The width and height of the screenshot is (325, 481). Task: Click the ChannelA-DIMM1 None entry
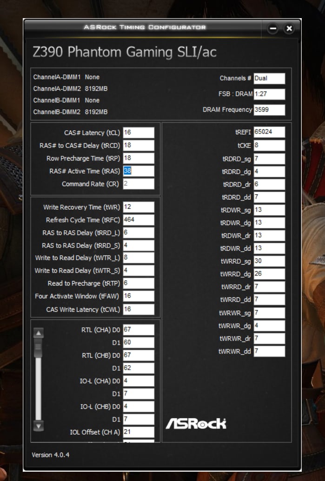[66, 77]
